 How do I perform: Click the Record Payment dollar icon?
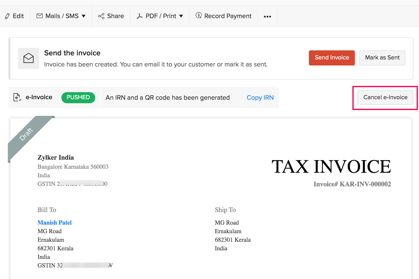click(199, 16)
